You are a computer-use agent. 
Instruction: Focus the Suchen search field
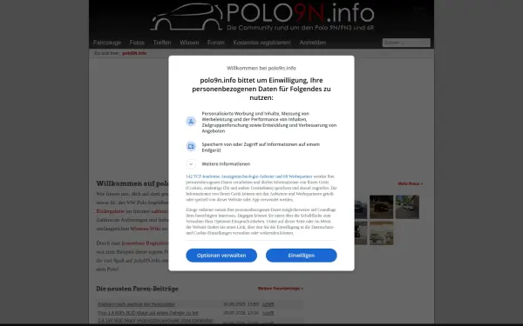point(406,43)
